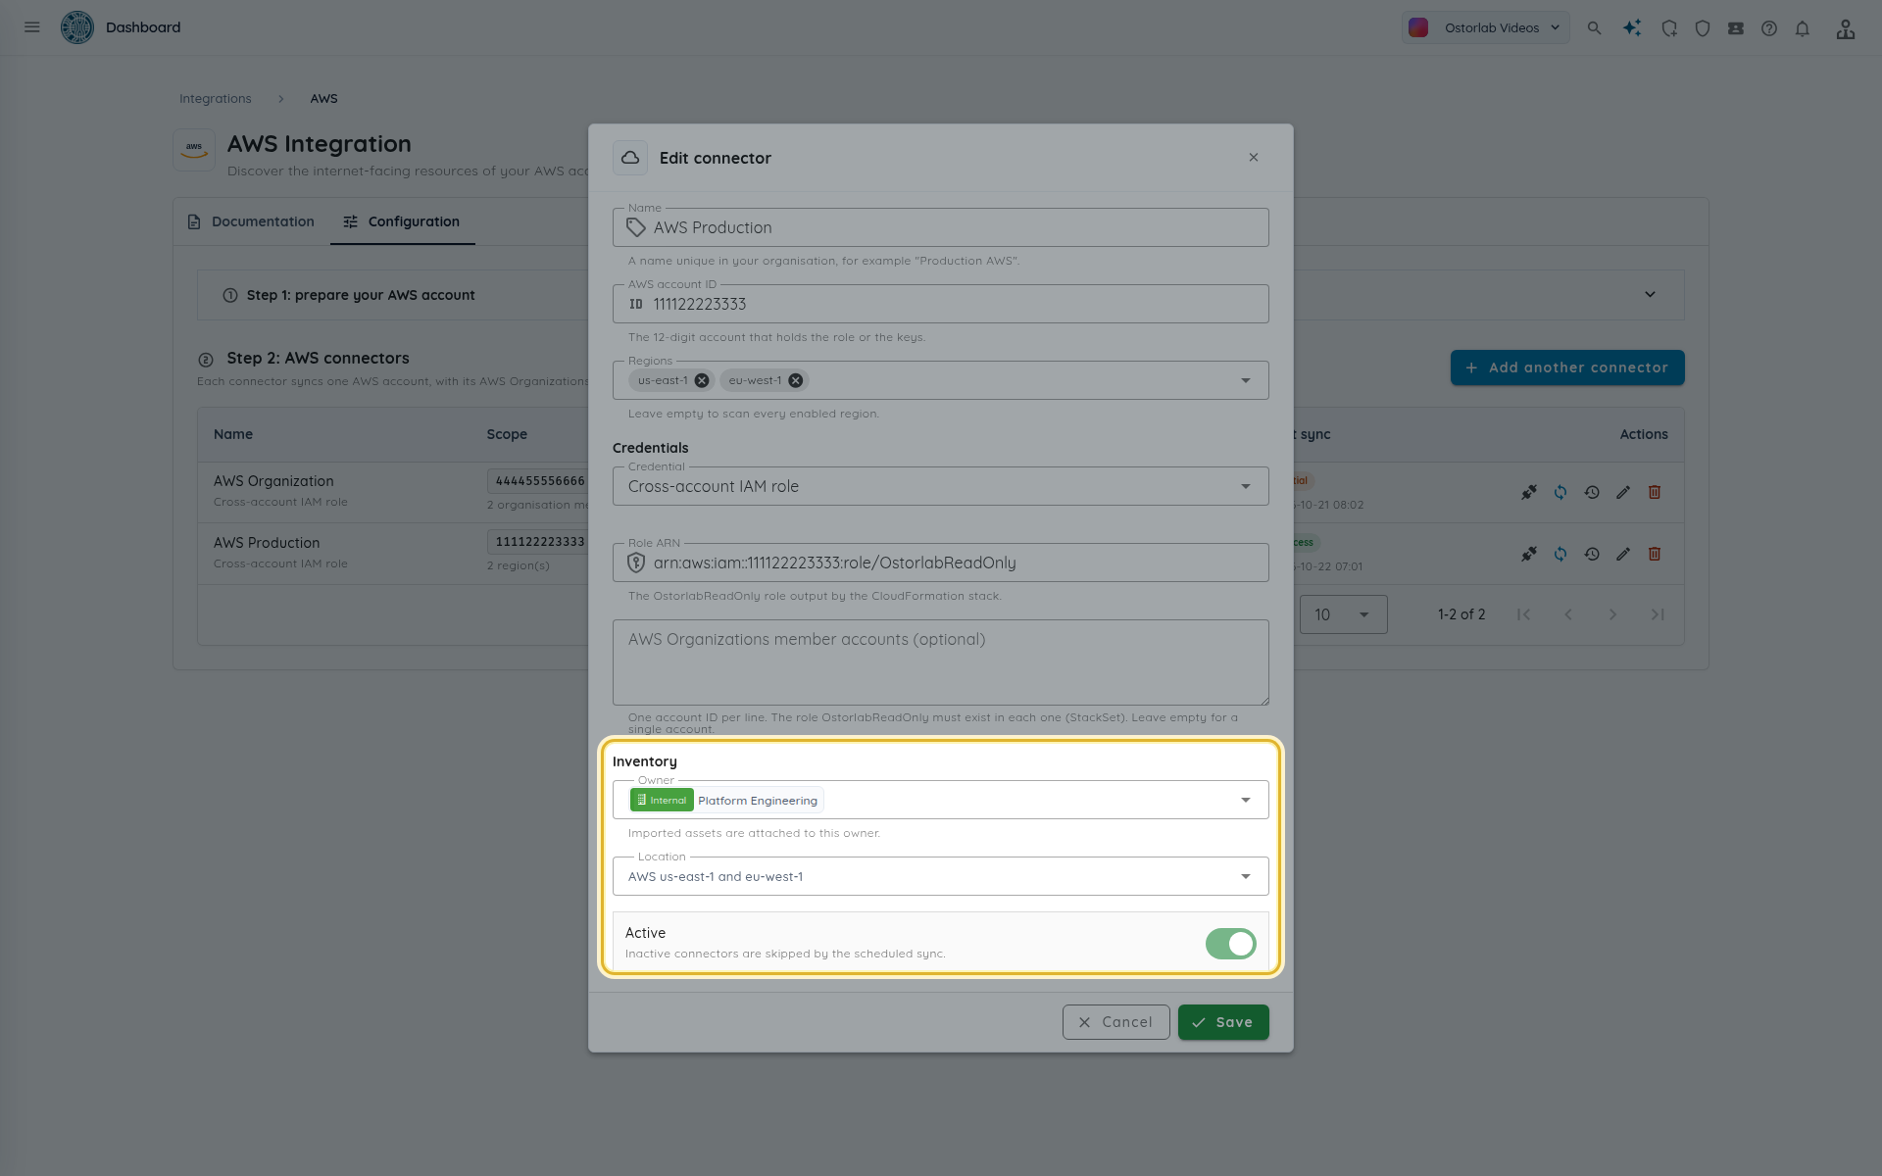This screenshot has width=1882, height=1176.
Task: Open the search icon in top bar
Action: 1595,28
